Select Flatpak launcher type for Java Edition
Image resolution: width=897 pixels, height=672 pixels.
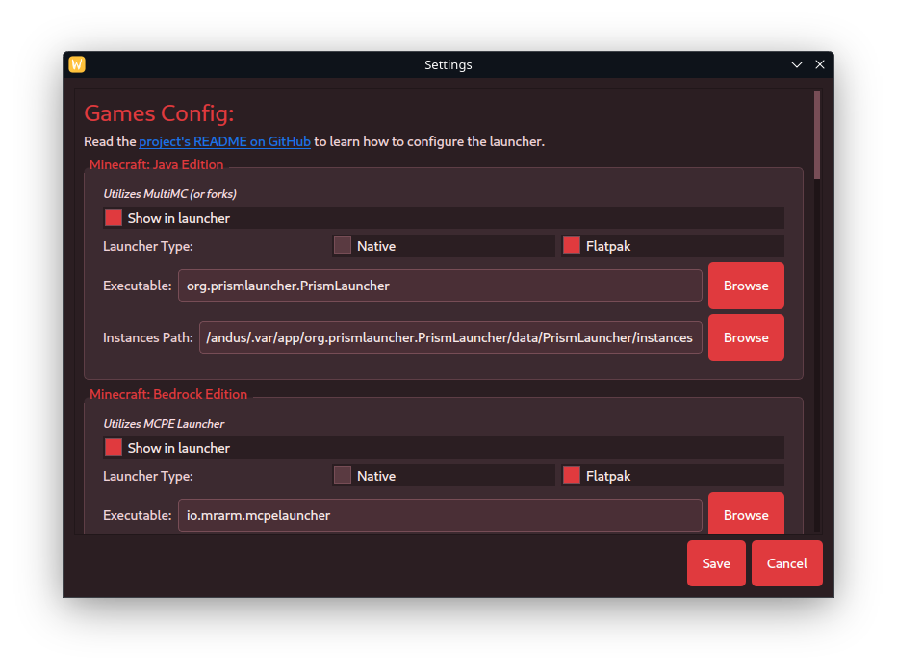[672, 246]
